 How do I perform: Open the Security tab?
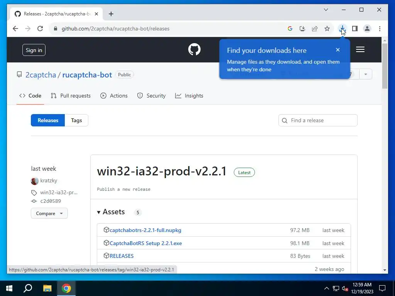click(151, 96)
